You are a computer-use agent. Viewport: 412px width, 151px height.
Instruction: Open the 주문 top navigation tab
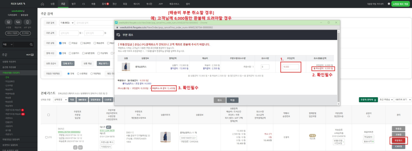point(63,4)
